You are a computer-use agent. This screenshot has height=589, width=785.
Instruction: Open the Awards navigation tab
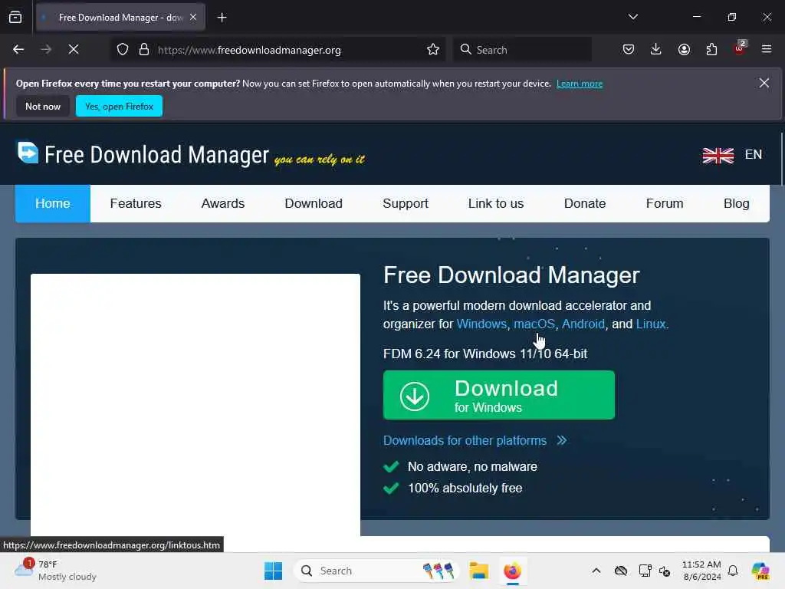[x=223, y=203]
